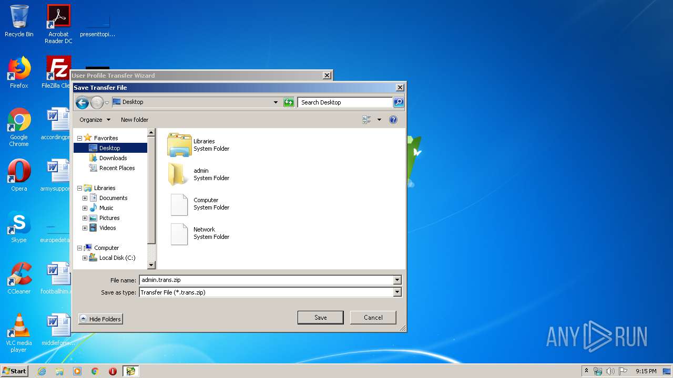Open the middleforw... Word document on desktop
This screenshot has height=378, width=673.
click(x=58, y=330)
